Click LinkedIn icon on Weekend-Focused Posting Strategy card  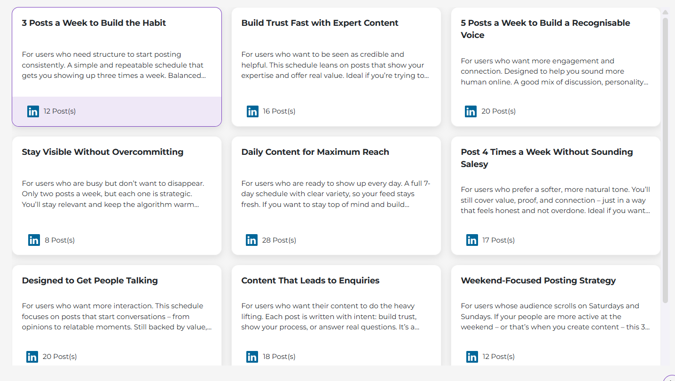472,357
